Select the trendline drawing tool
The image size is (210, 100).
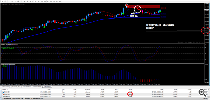15,1
